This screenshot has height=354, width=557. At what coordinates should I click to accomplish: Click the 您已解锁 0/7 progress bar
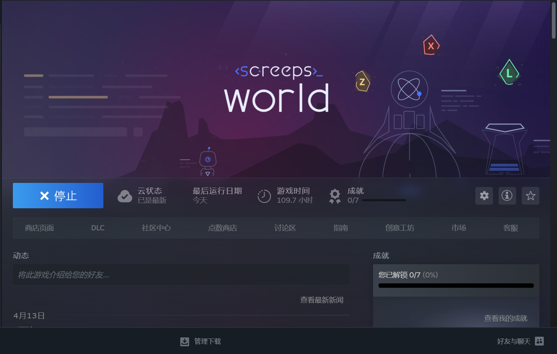click(x=456, y=286)
